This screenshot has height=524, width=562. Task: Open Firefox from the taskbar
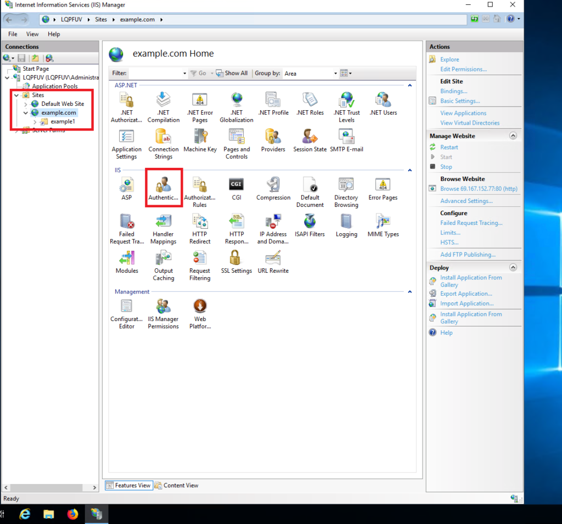coord(72,514)
